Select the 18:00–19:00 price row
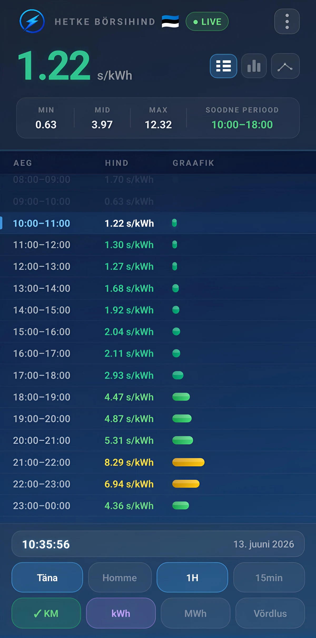Image resolution: width=316 pixels, height=638 pixels. 158,397
